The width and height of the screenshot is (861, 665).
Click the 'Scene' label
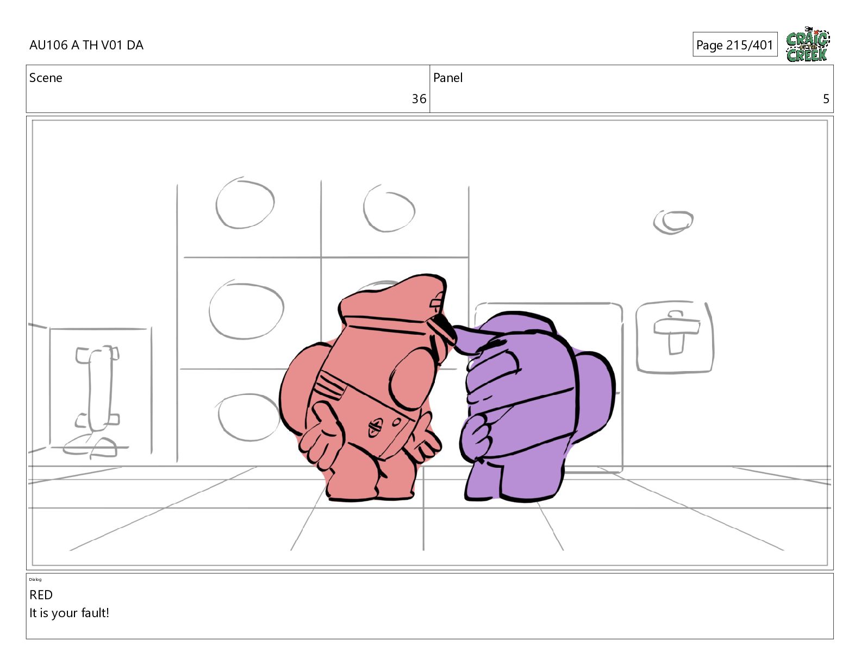(46, 78)
